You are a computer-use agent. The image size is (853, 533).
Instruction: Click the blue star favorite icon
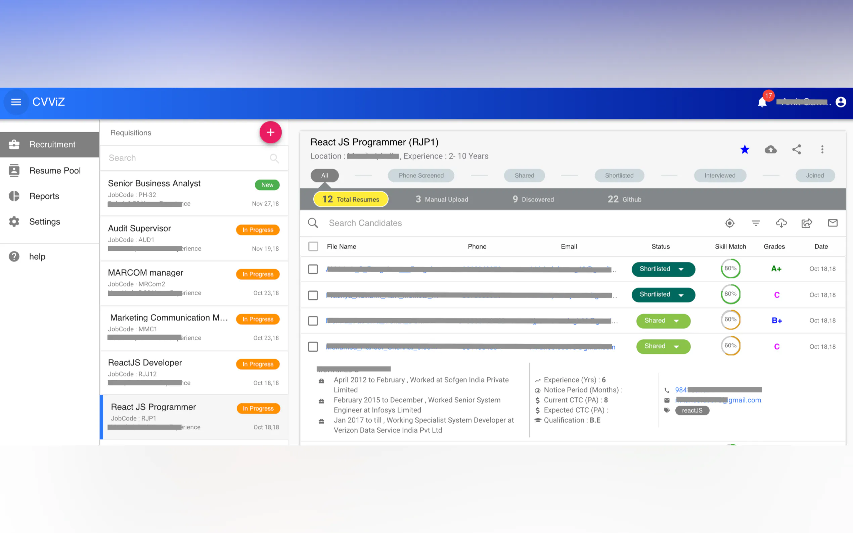point(745,149)
